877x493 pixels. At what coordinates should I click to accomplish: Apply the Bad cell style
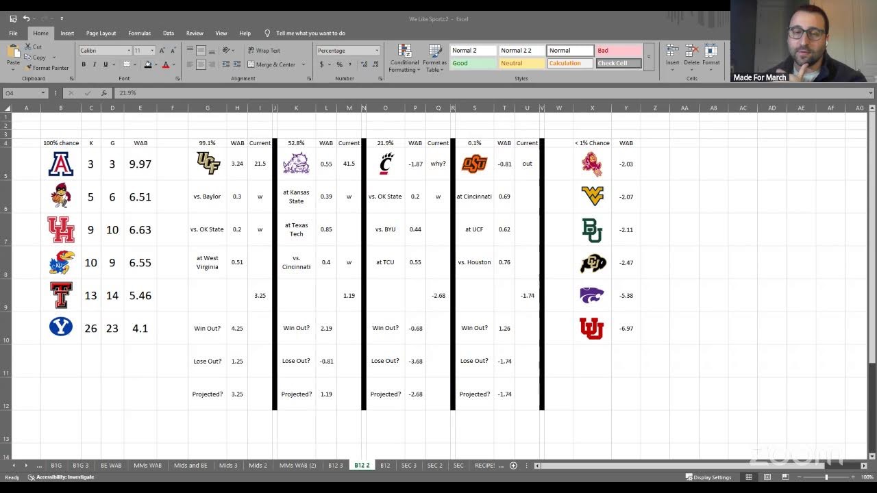619,51
